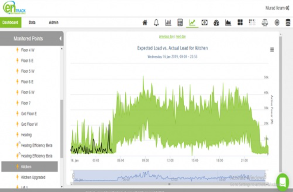Open the four-squares grid view icon
This screenshot has width=293, height=192.
[240, 23]
